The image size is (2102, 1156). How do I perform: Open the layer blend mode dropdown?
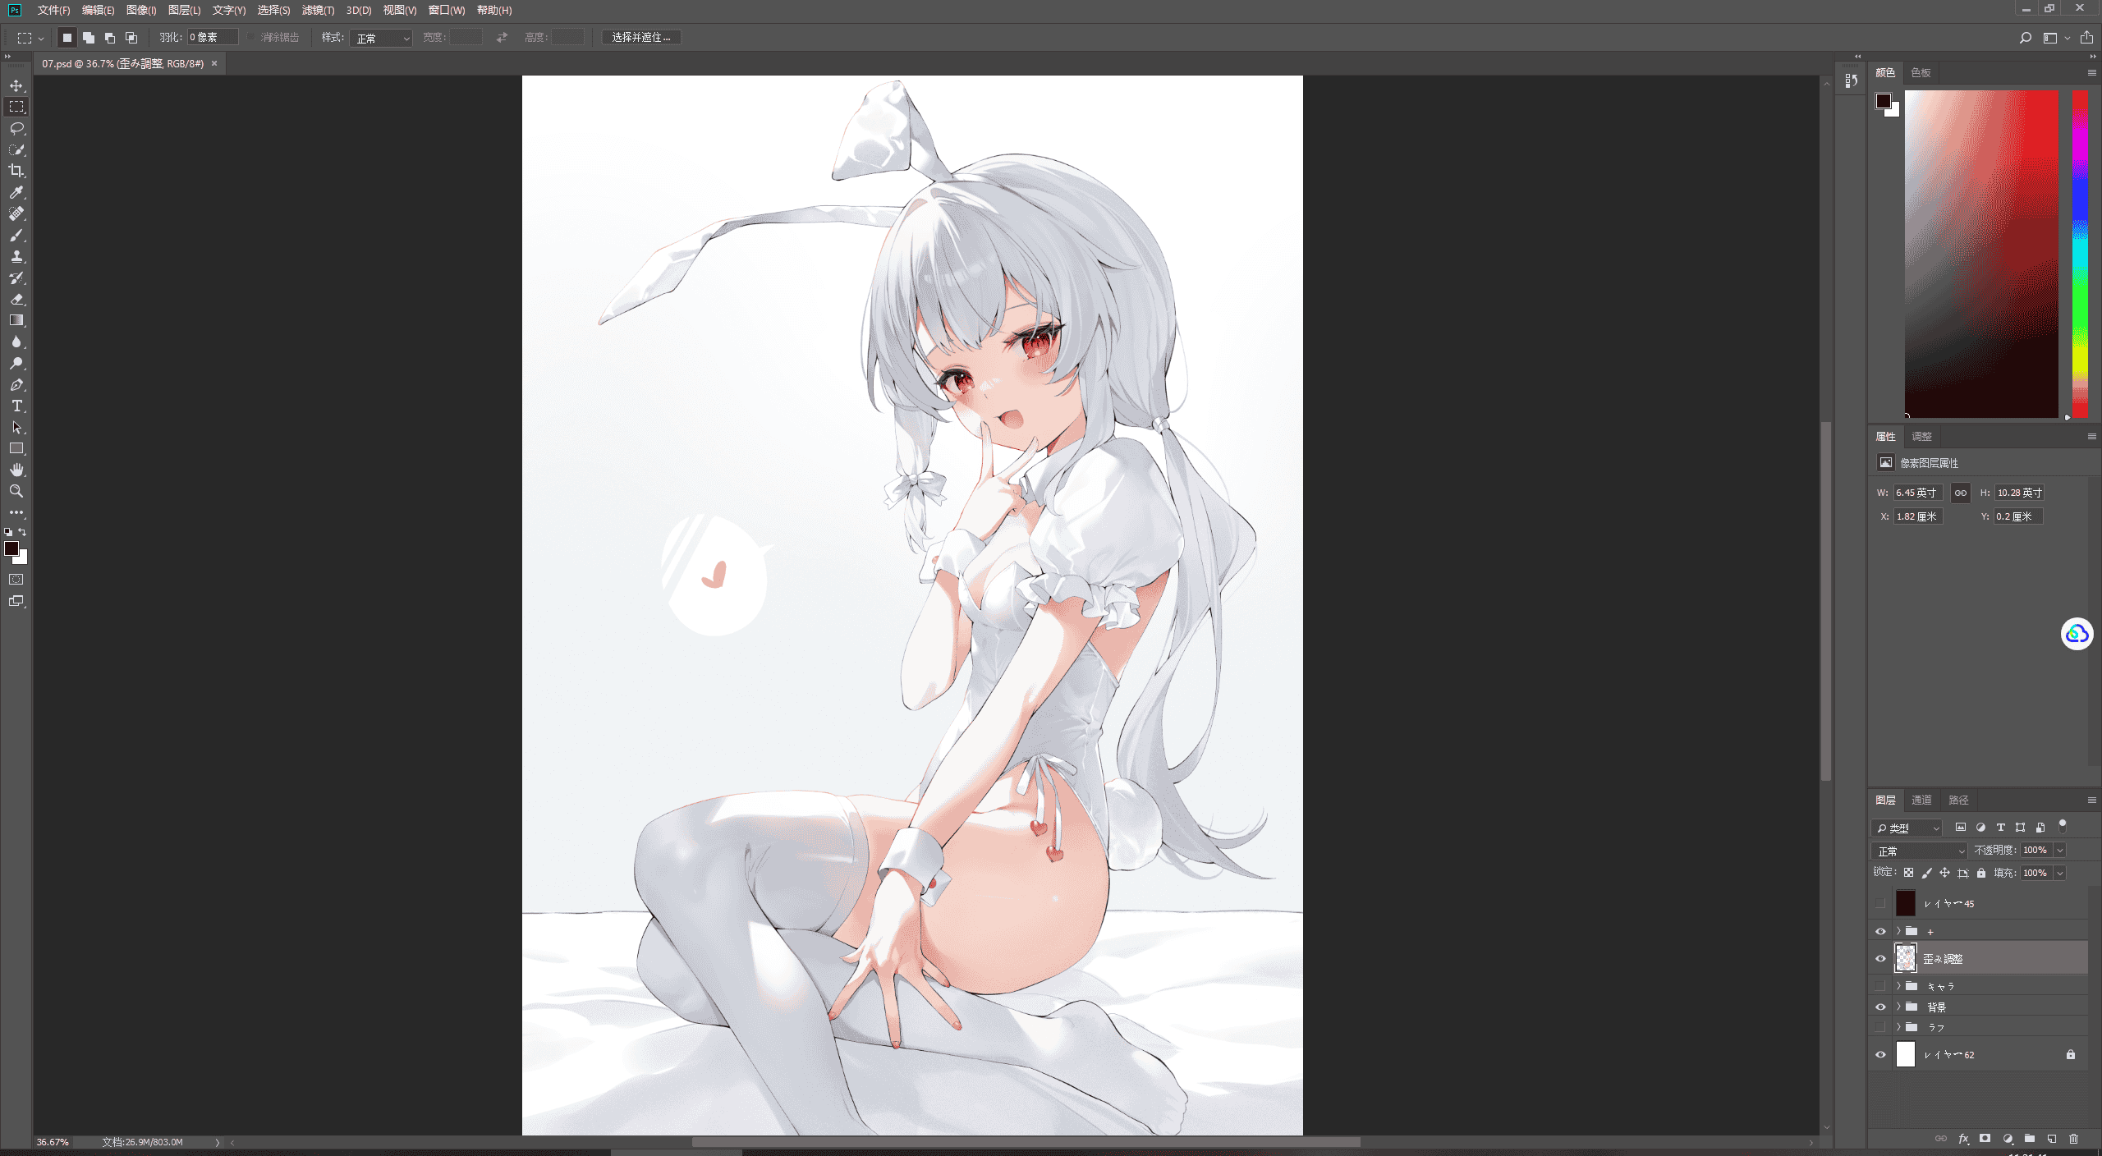coord(1919,851)
